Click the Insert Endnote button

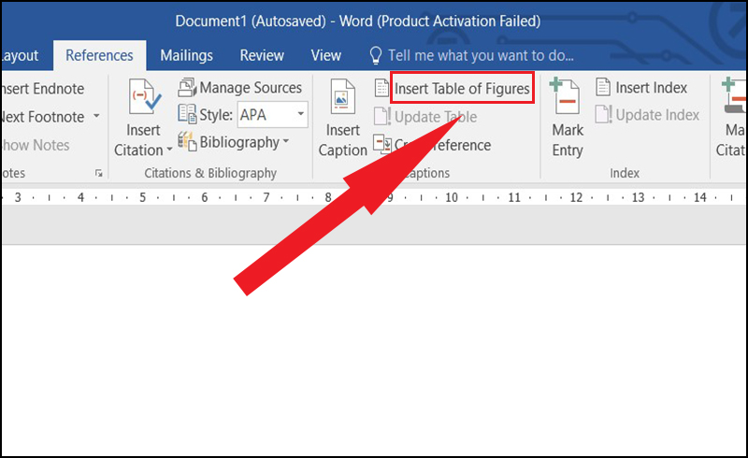pyautogui.click(x=42, y=88)
